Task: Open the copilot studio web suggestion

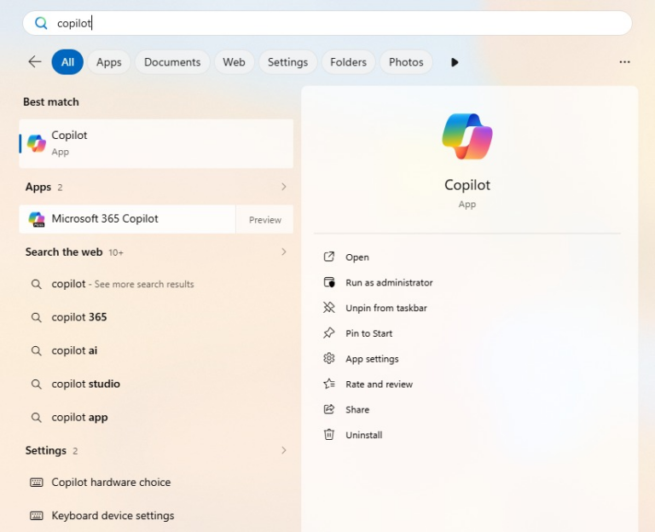Action: pos(85,384)
